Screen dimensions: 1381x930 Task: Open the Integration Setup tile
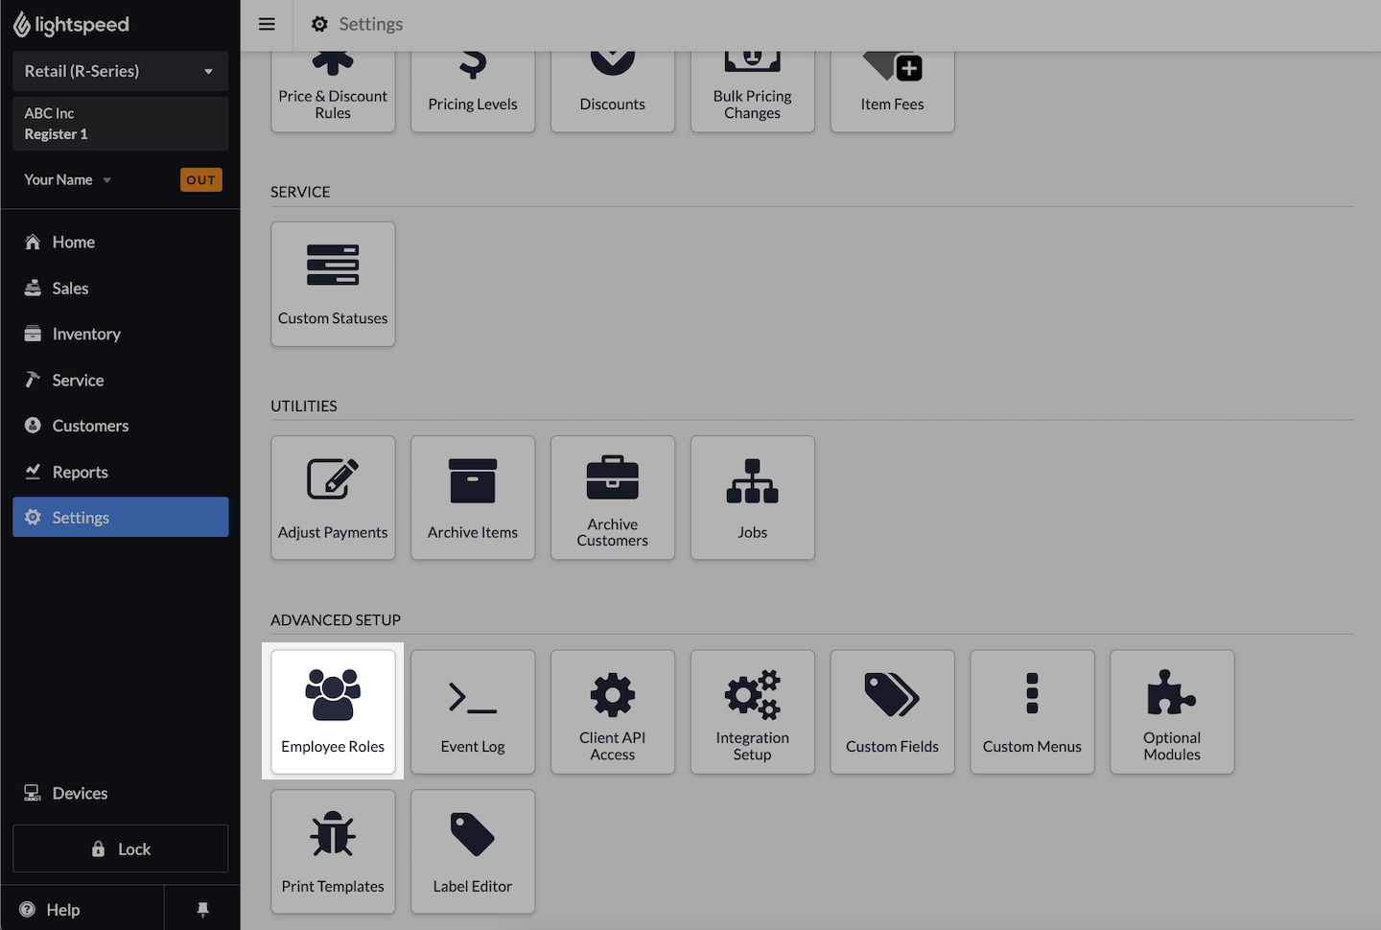[753, 711]
